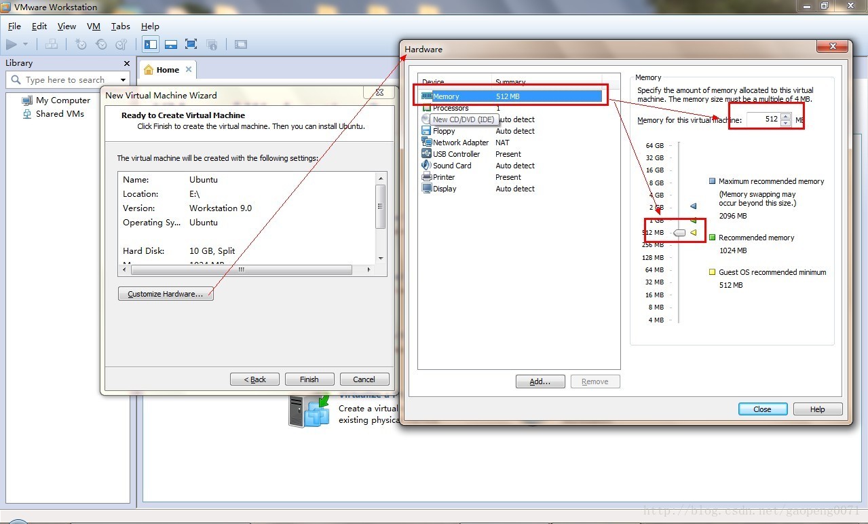The height and width of the screenshot is (524, 868).
Task: Select the Floppy disk device icon
Action: coord(426,131)
